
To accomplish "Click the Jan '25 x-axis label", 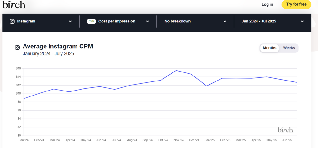I will click(210, 140).
